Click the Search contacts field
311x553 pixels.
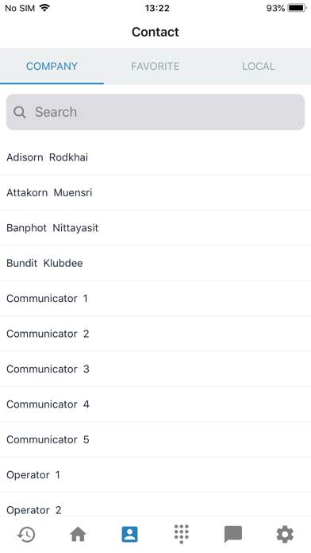click(x=155, y=112)
